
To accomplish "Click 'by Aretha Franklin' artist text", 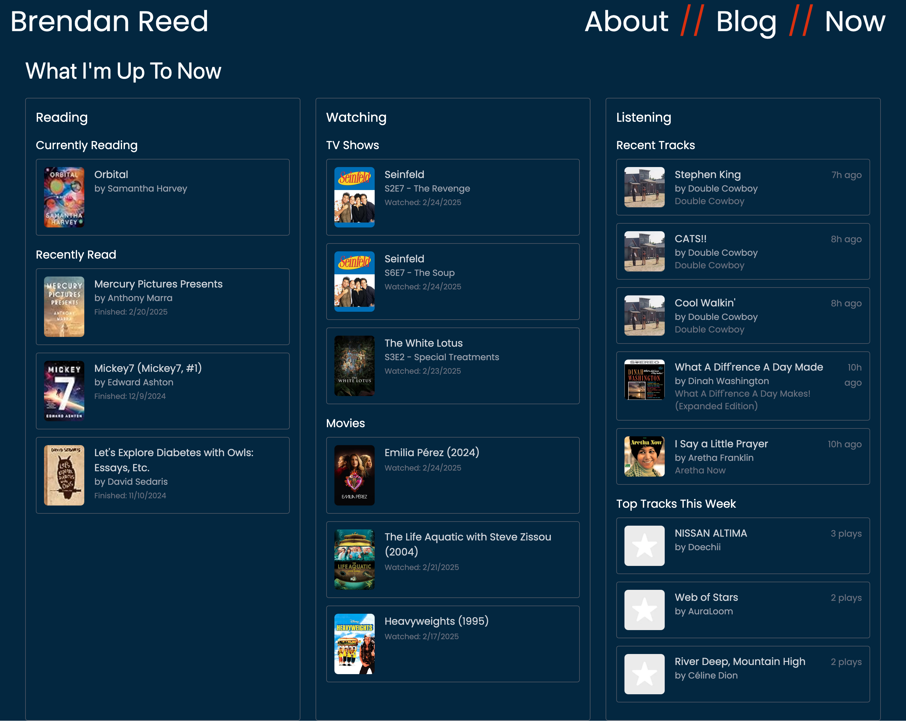I will point(714,458).
